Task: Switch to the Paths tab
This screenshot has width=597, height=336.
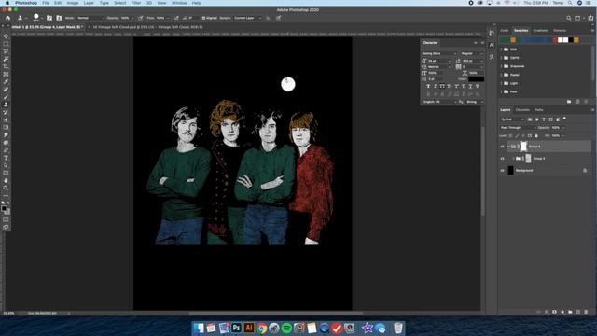Action: pos(539,110)
